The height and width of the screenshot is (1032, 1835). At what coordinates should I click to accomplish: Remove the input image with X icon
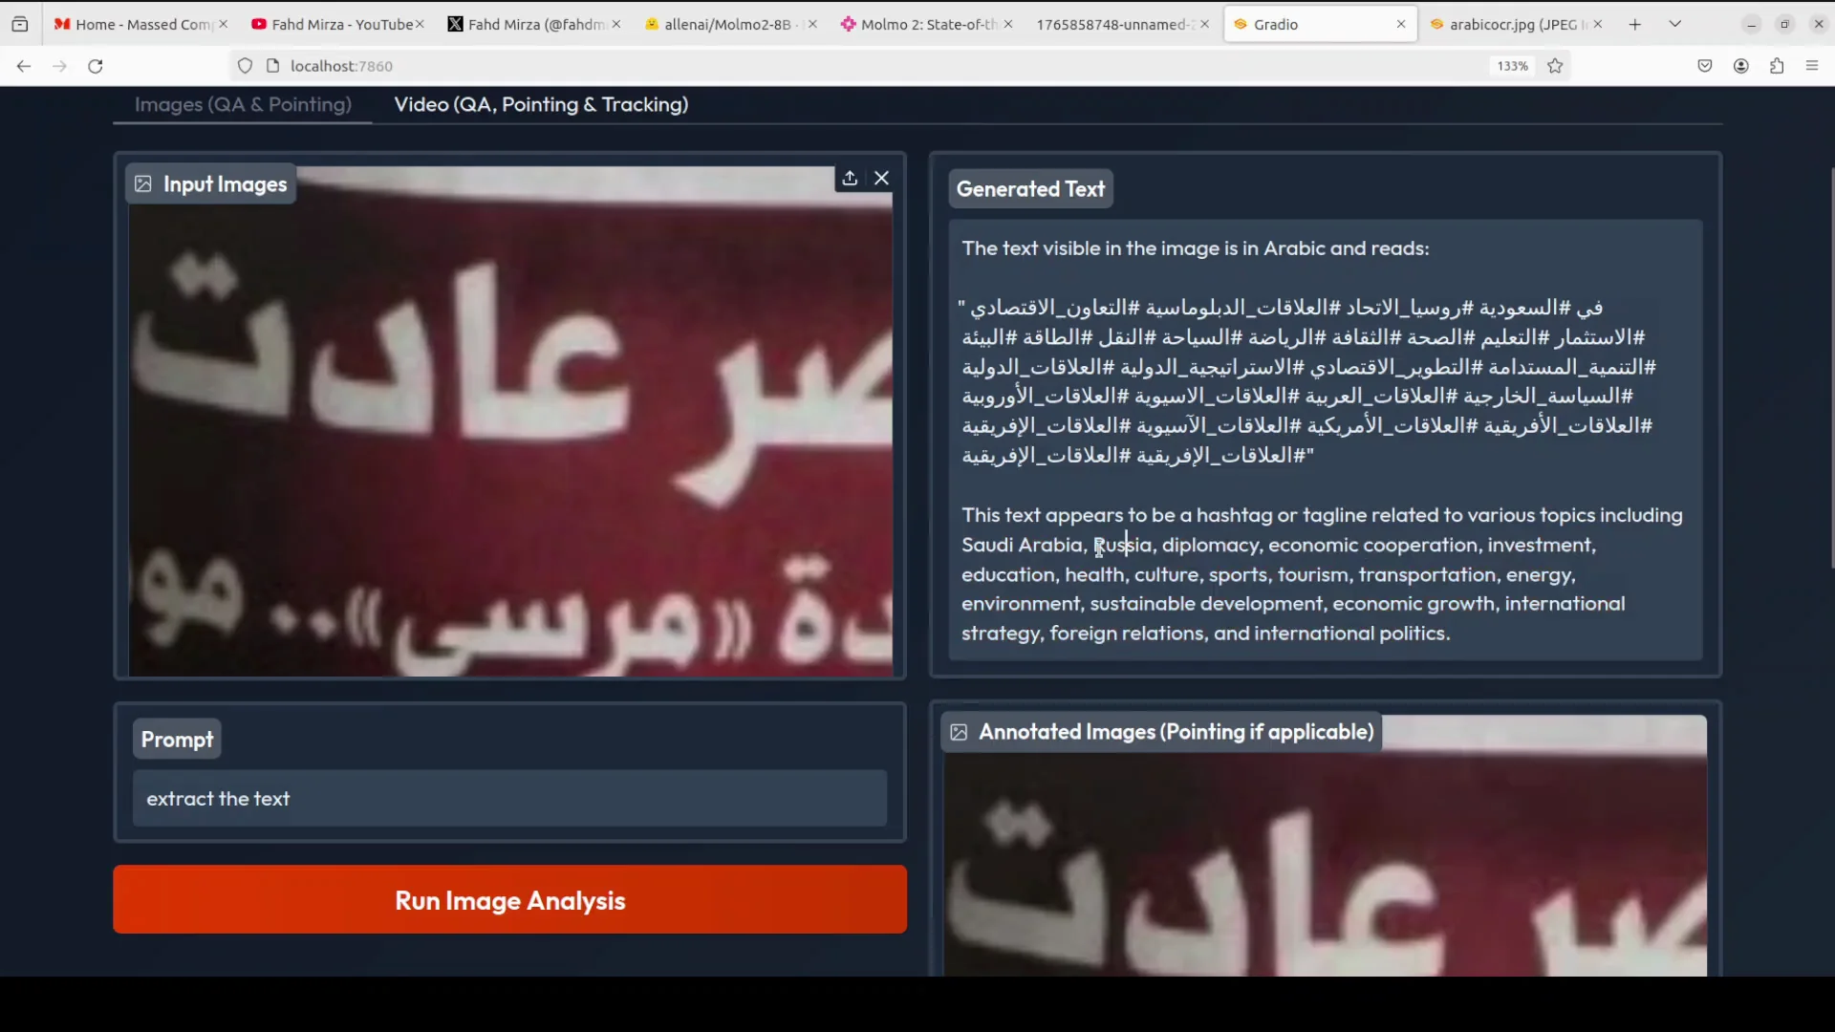[x=881, y=179]
